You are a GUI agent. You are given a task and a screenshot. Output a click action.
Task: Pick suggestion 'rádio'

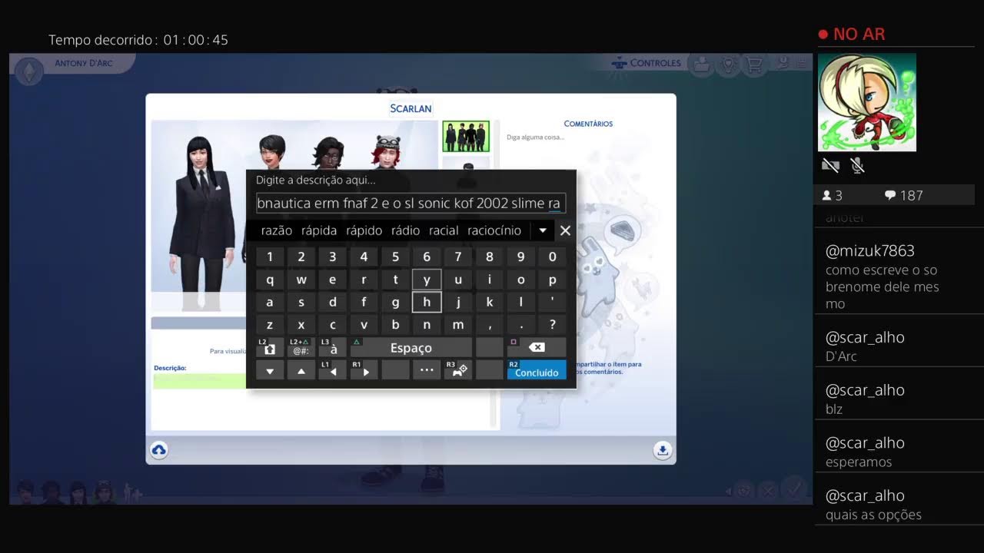(x=405, y=230)
